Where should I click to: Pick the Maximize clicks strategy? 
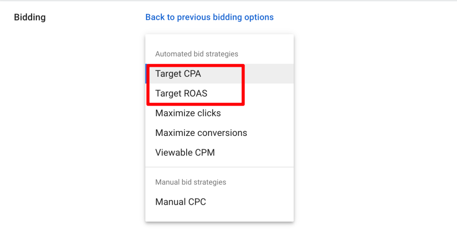point(188,113)
